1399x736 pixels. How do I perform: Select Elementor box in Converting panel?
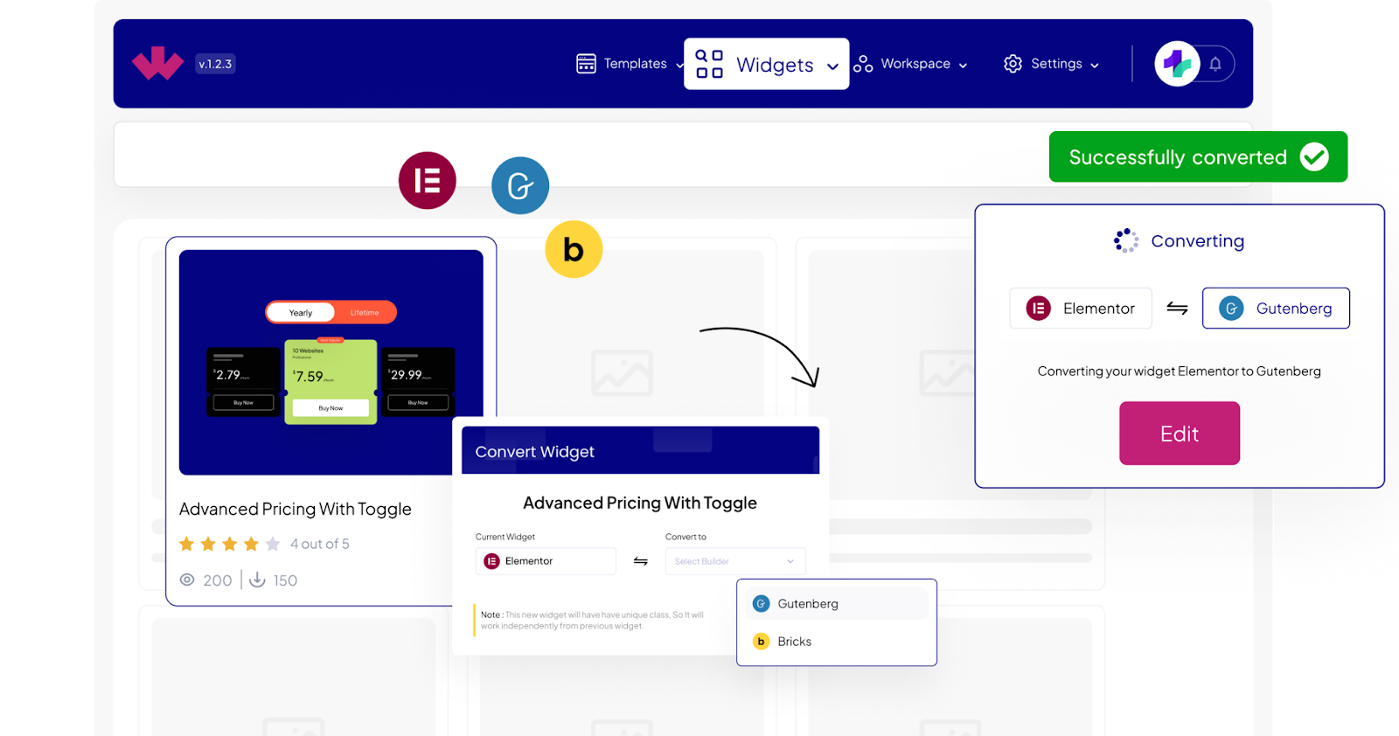(1081, 309)
